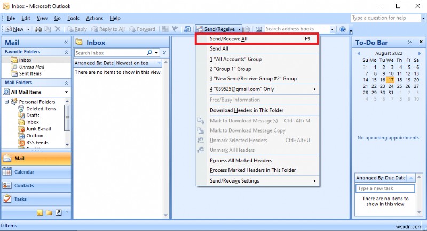Image resolution: width=427 pixels, height=231 pixels.
Task: Expand the Send/Receive Settings submenu
Action: pos(257,181)
